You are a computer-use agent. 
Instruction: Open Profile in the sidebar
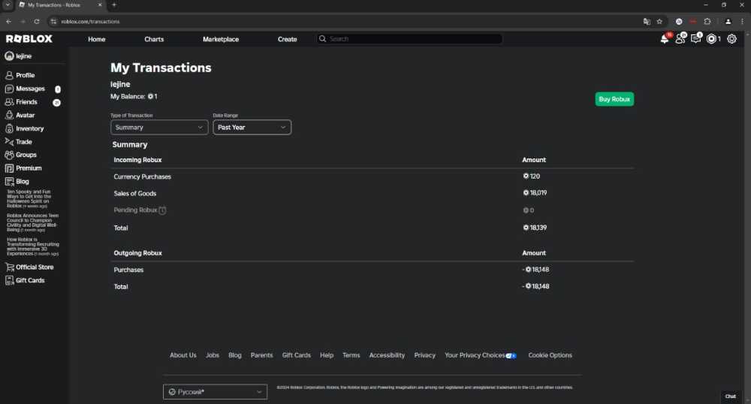click(x=25, y=75)
